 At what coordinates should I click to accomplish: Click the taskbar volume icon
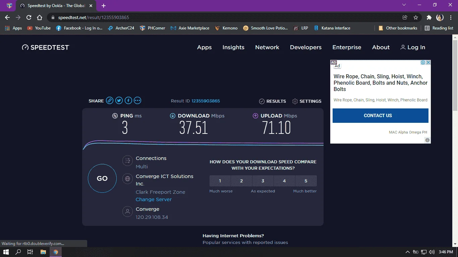point(432,252)
